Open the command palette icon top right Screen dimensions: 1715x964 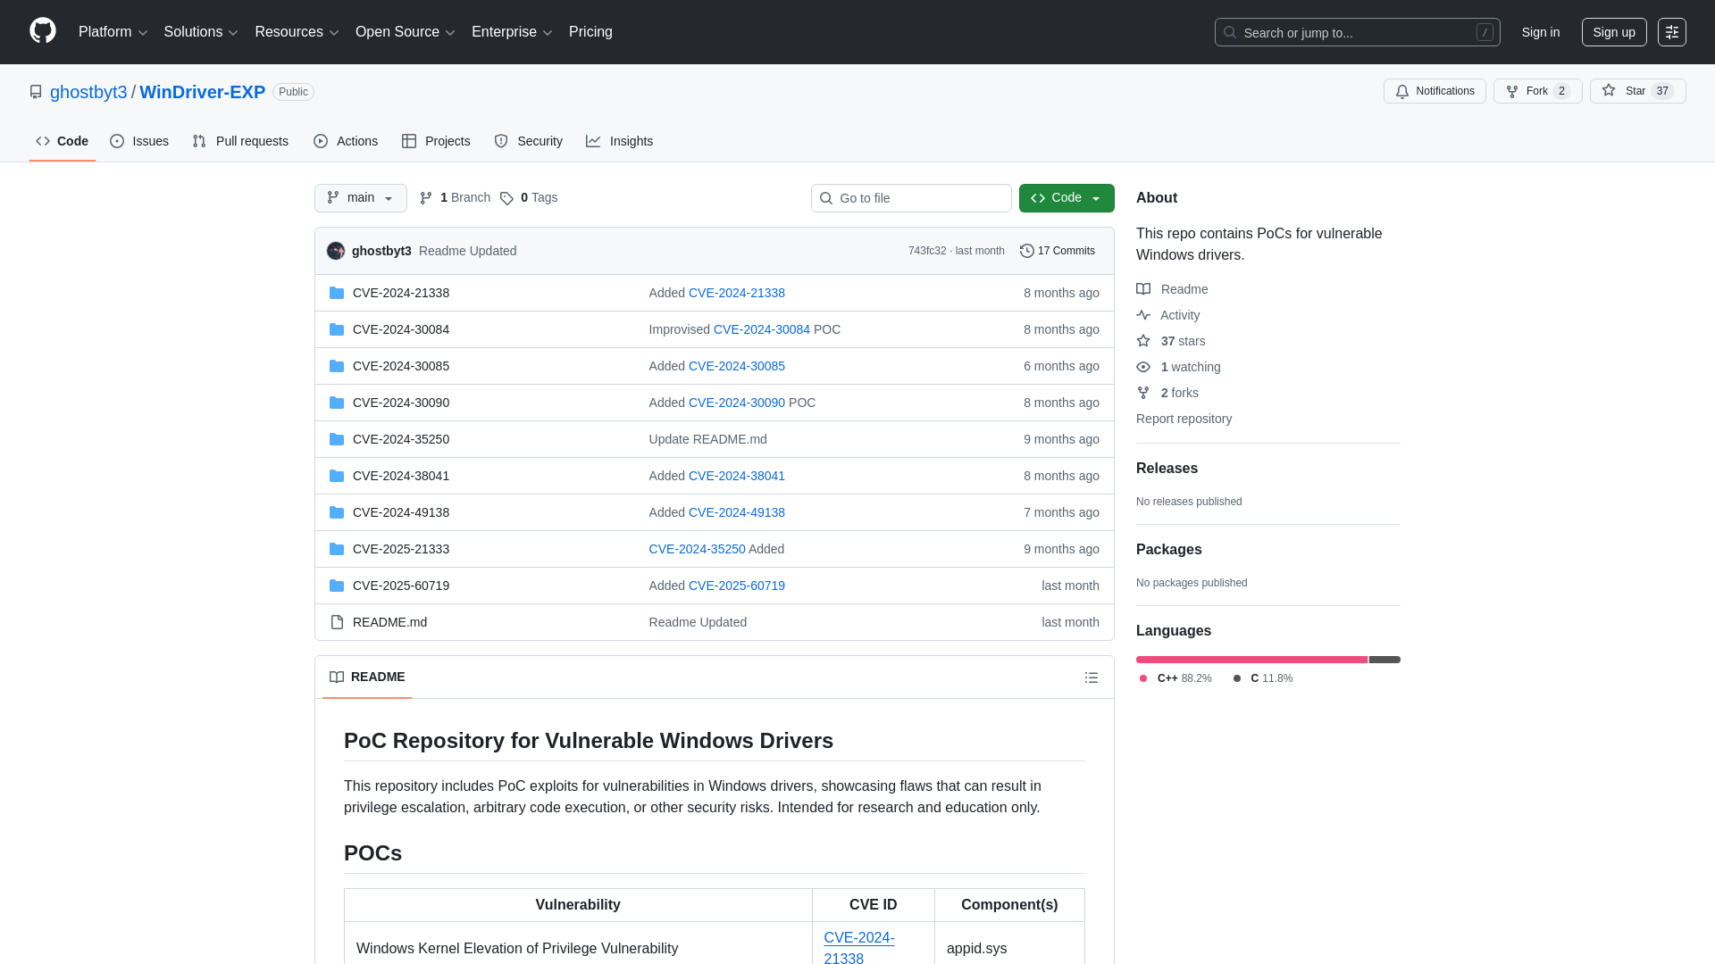pyautogui.click(x=1672, y=31)
